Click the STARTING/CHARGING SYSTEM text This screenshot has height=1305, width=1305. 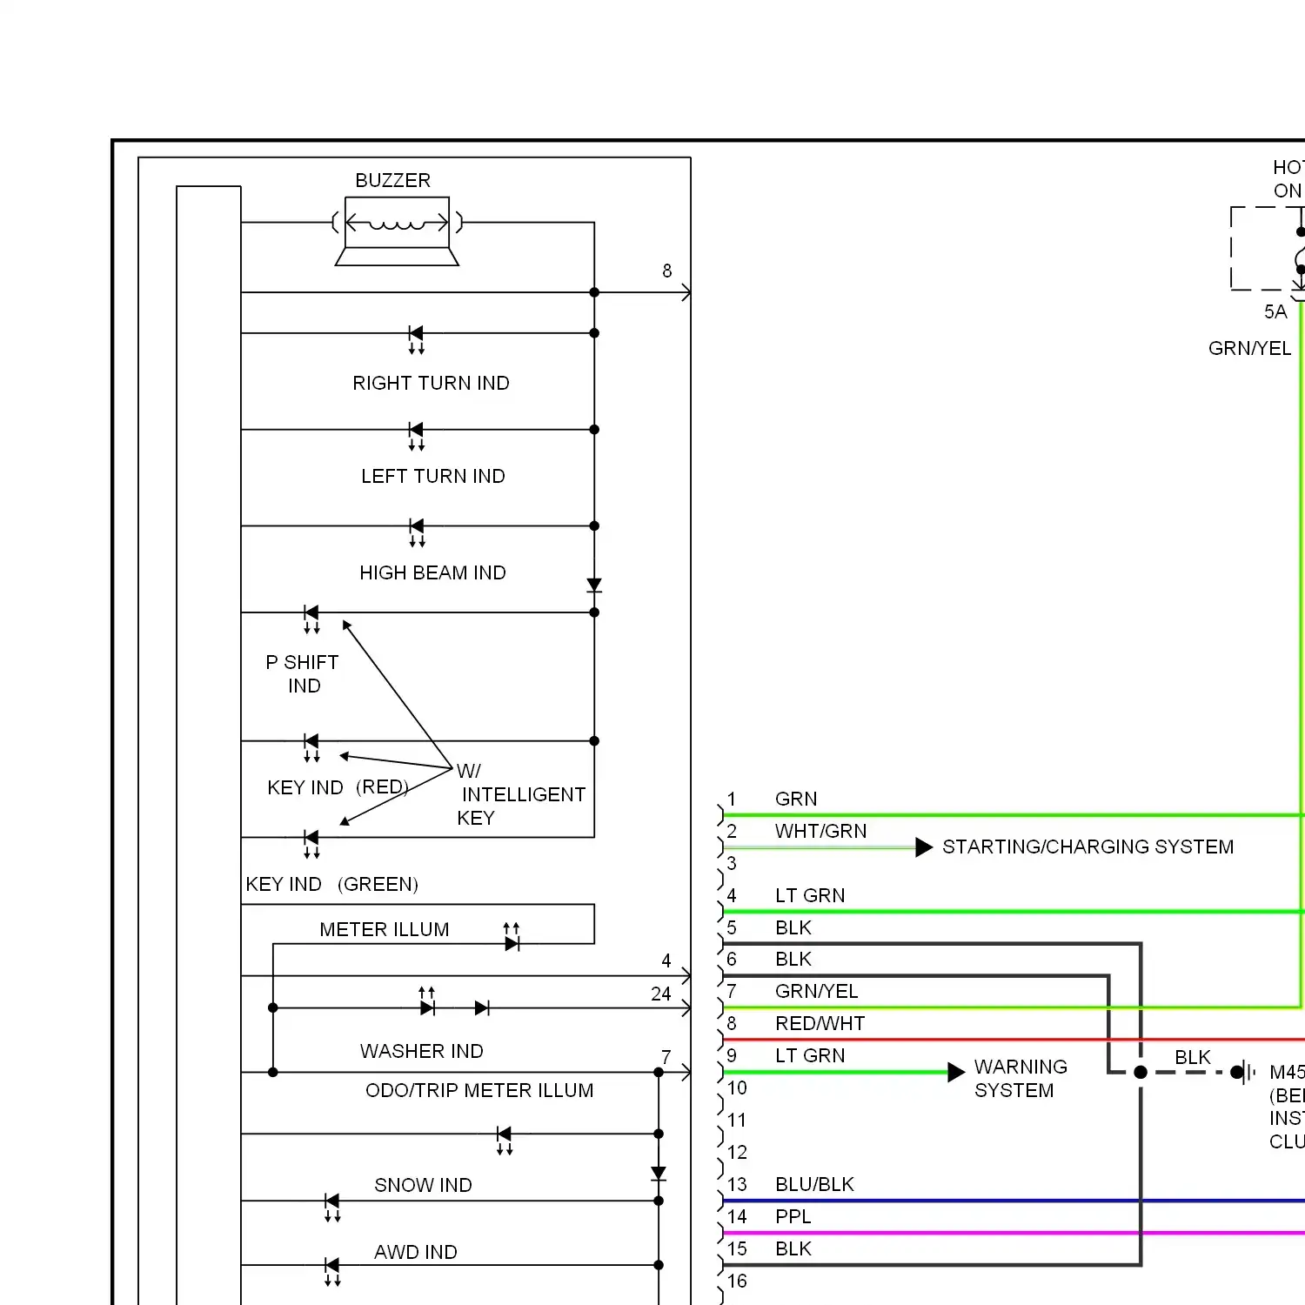(x=1087, y=847)
